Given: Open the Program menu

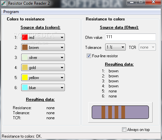Looking at the screenshot, I should pos(11,12).
